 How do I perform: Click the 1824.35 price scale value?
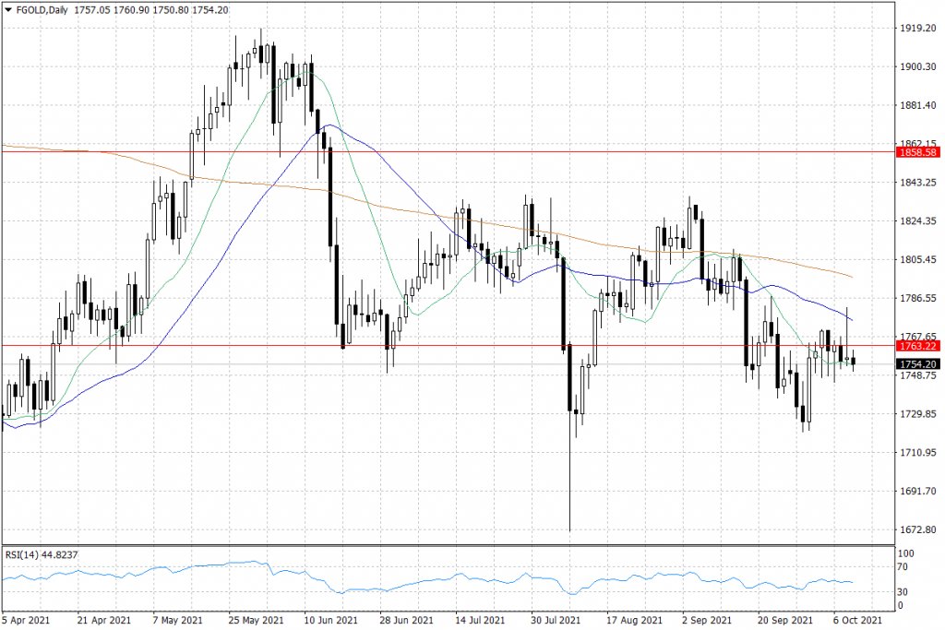tap(918, 221)
